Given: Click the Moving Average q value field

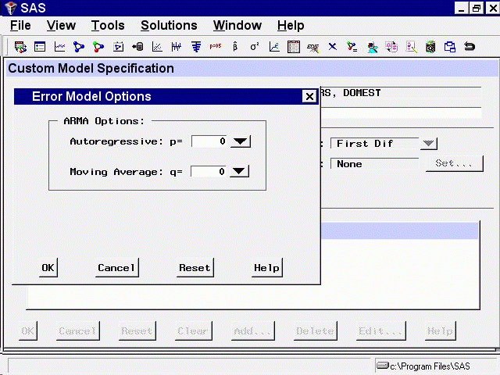Looking at the screenshot, I should click(x=209, y=172).
